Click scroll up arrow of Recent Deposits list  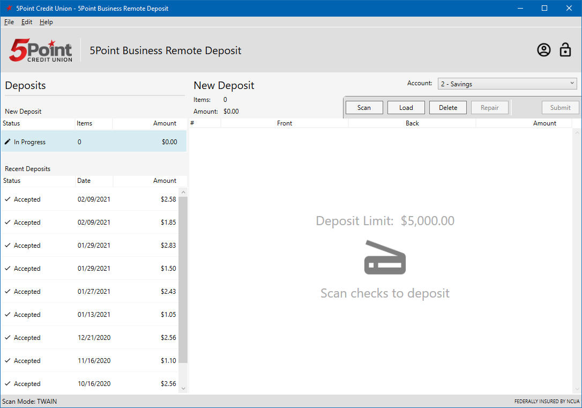pos(183,192)
